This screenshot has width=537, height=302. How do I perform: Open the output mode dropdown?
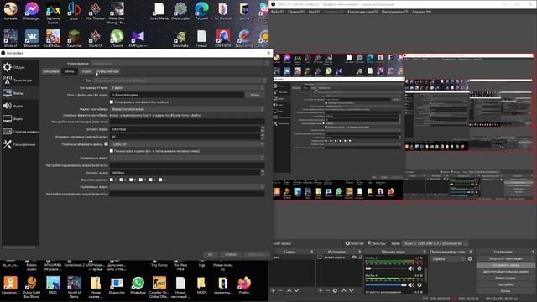180,64
